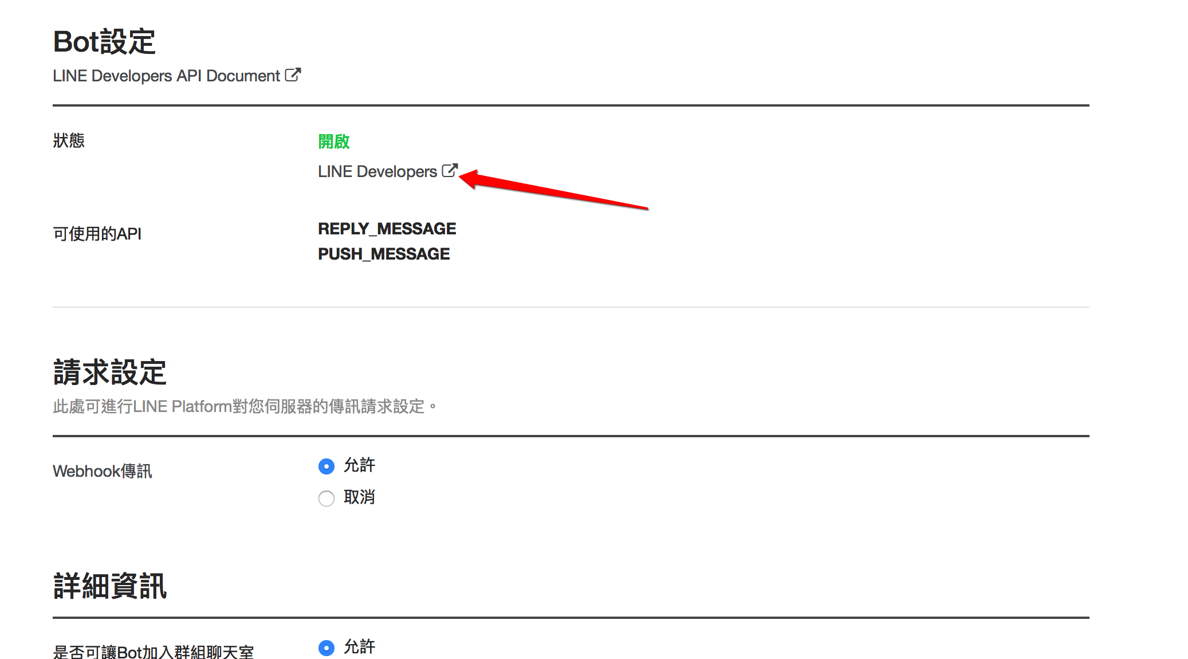1188x659 pixels.
Task: Click the REPLY_MESSAGE API entry
Action: (x=387, y=229)
